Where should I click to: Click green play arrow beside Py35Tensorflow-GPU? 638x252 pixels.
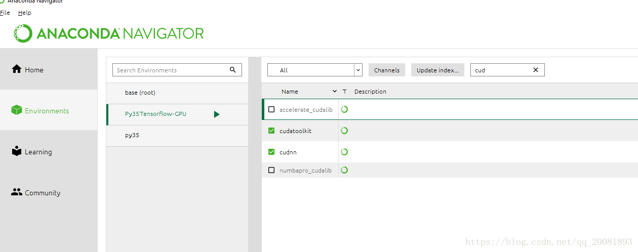tap(217, 114)
